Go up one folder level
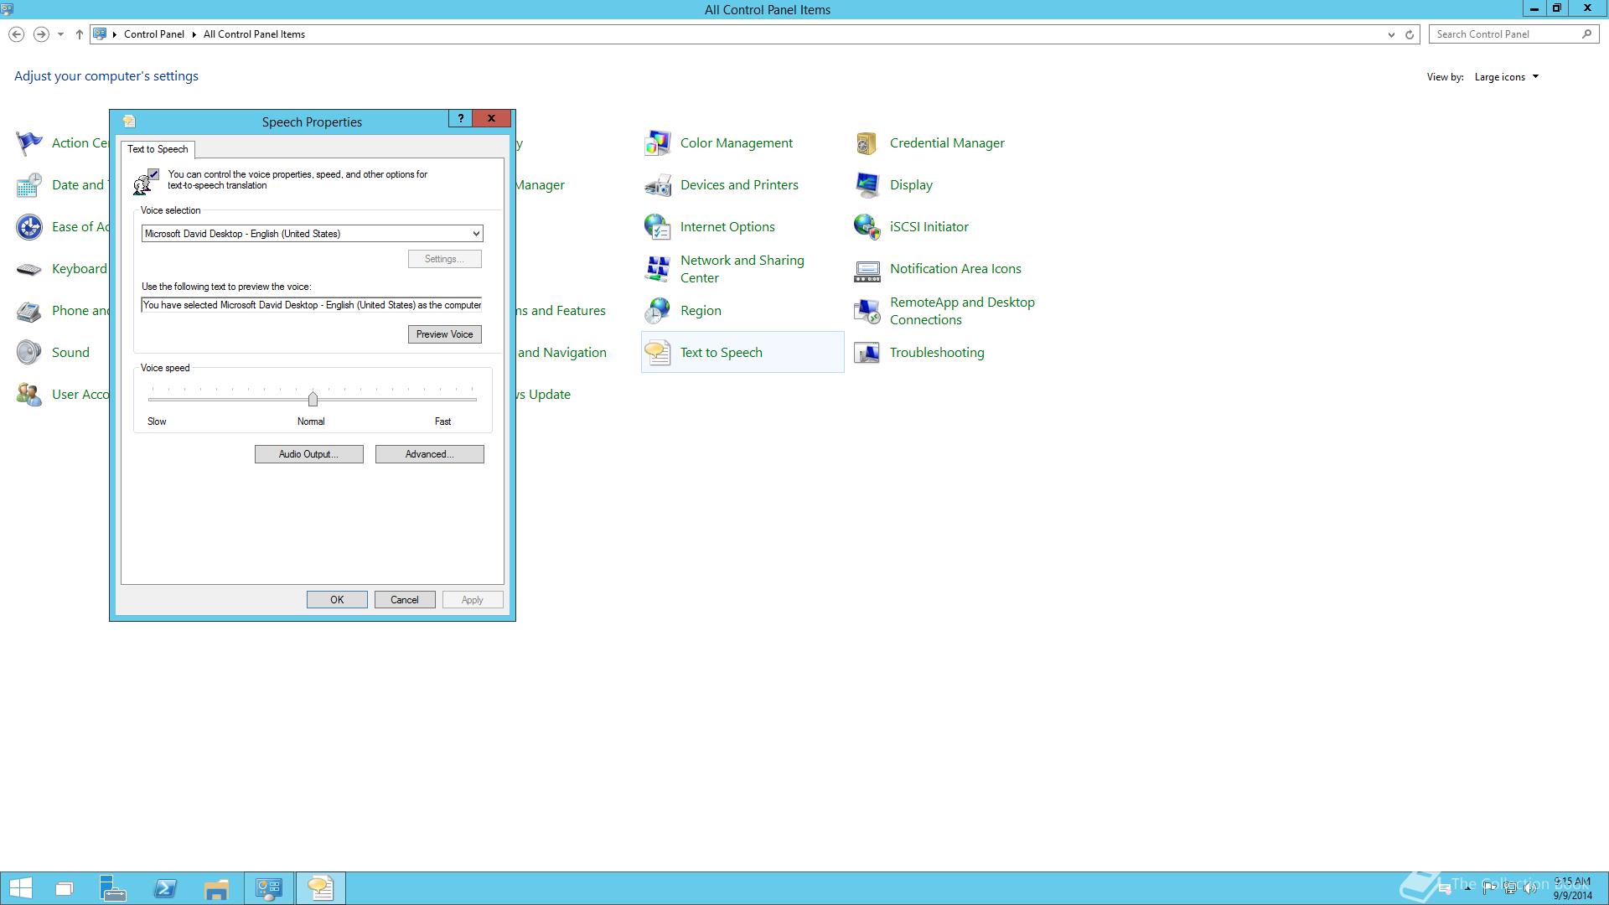 coord(80,34)
